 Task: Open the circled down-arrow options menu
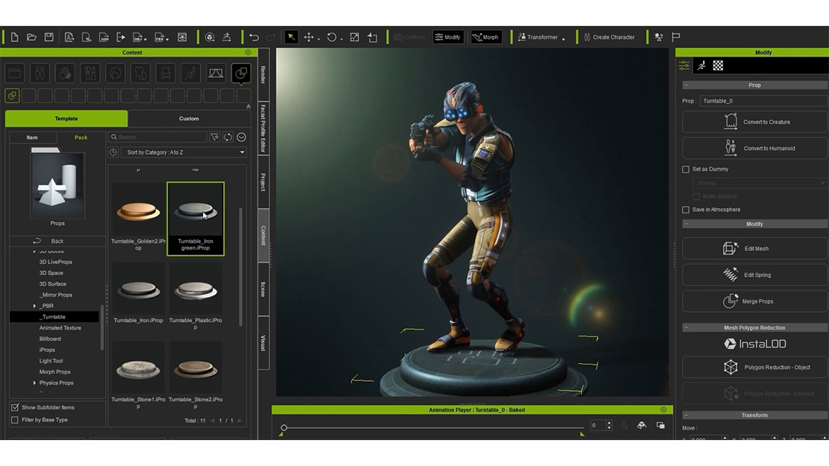coord(241,137)
